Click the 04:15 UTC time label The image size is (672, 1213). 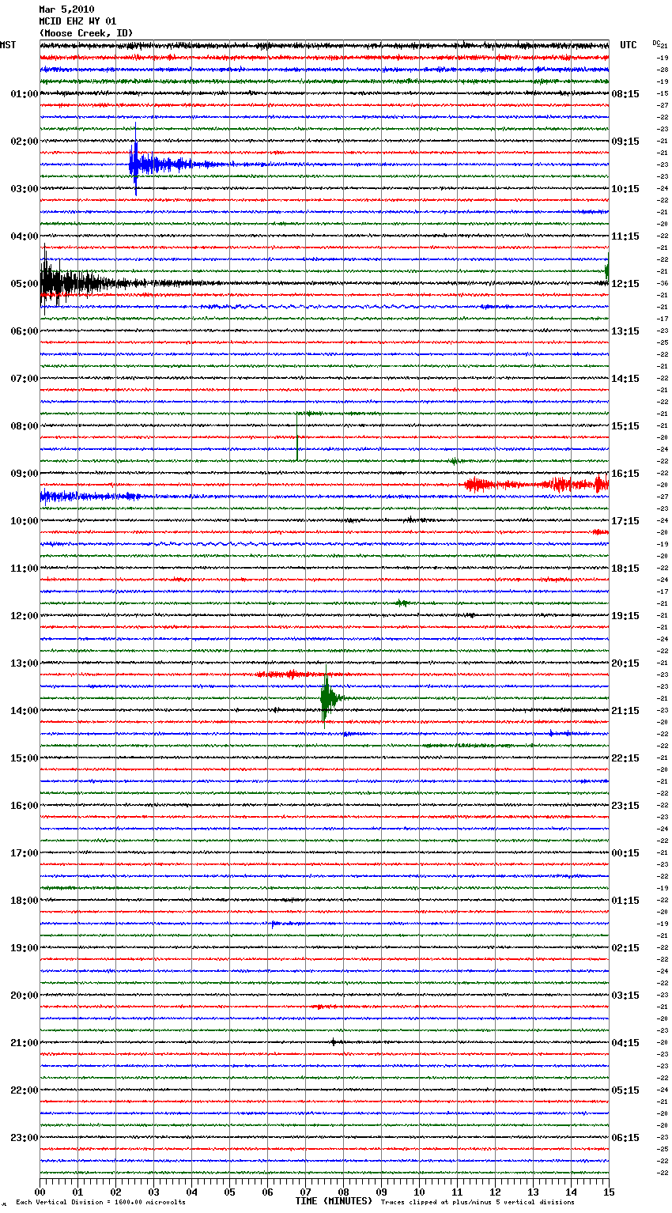click(x=625, y=1043)
